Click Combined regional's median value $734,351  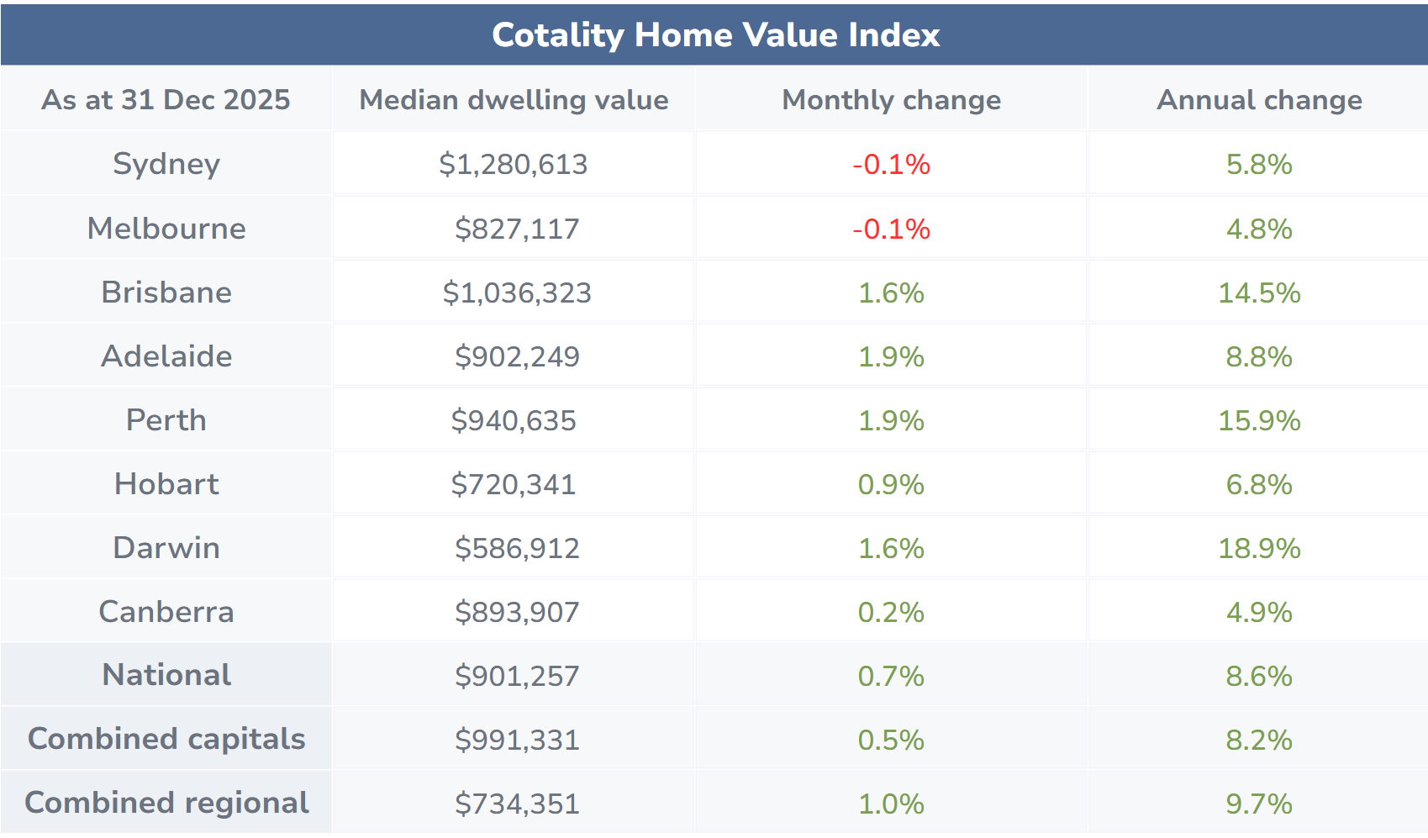517,804
